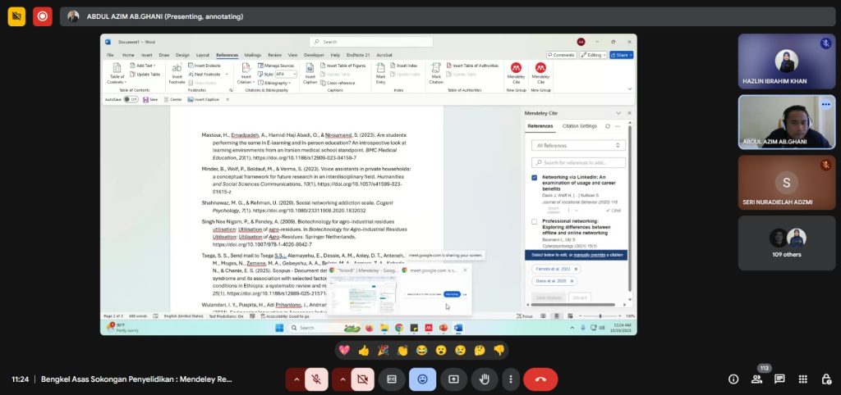The height and width of the screenshot is (395, 841).
Task: Click the Mark Entry icon
Action: (x=381, y=73)
